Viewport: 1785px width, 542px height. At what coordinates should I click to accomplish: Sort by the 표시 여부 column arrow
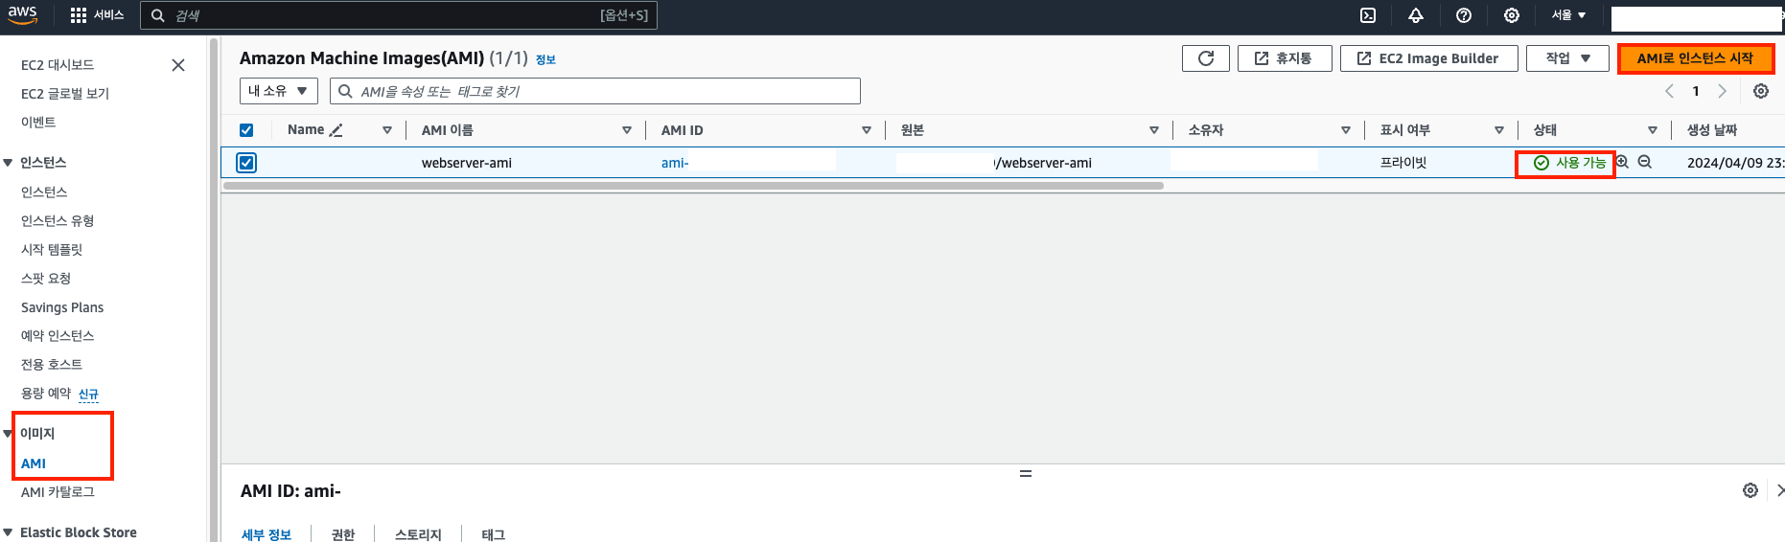tap(1499, 130)
